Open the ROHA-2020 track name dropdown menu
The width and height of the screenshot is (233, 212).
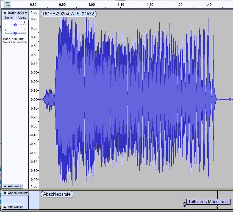[18, 13]
